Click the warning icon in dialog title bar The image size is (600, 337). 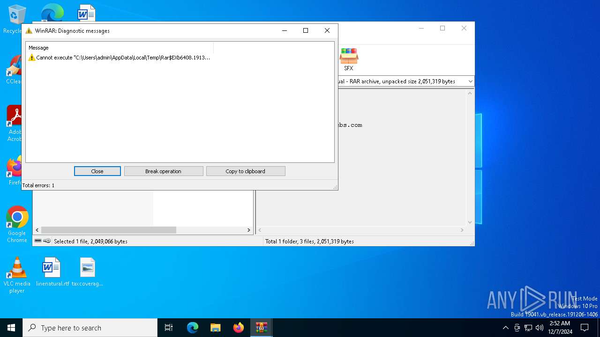[29, 31]
